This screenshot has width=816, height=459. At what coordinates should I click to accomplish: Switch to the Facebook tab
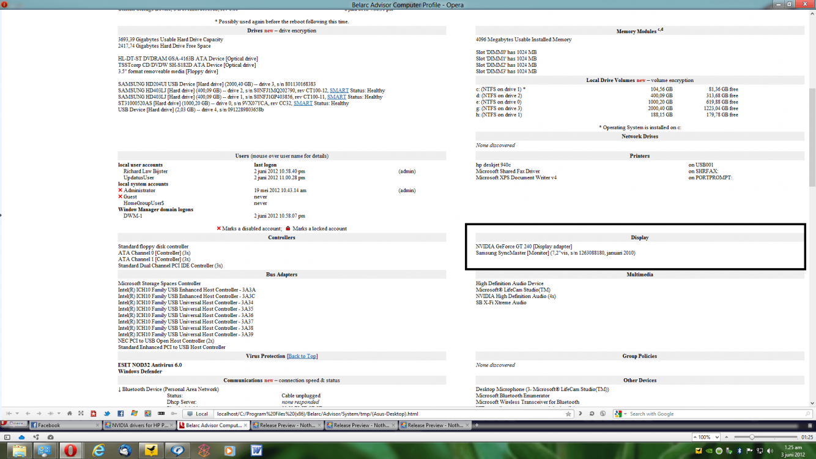pyautogui.click(x=64, y=425)
